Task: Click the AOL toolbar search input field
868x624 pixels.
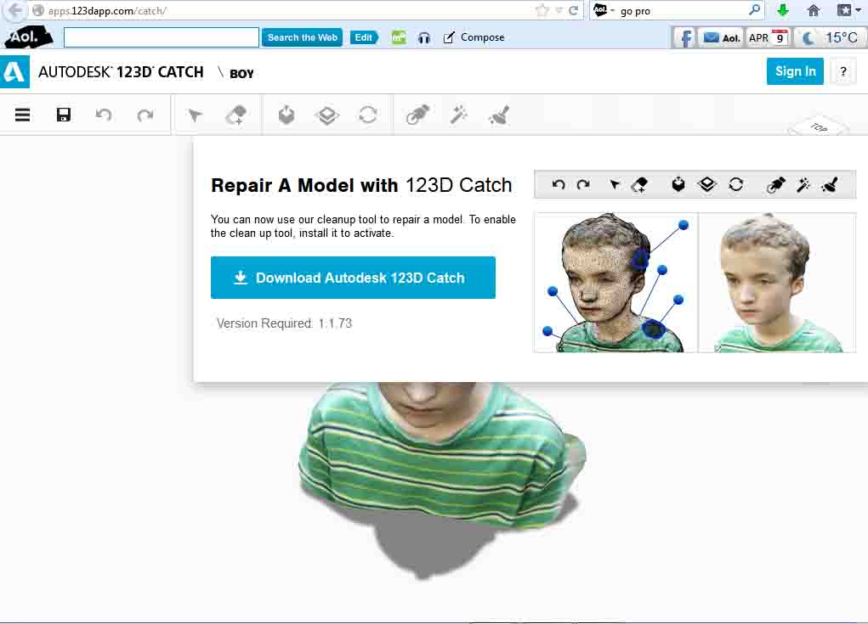Action: [x=161, y=37]
